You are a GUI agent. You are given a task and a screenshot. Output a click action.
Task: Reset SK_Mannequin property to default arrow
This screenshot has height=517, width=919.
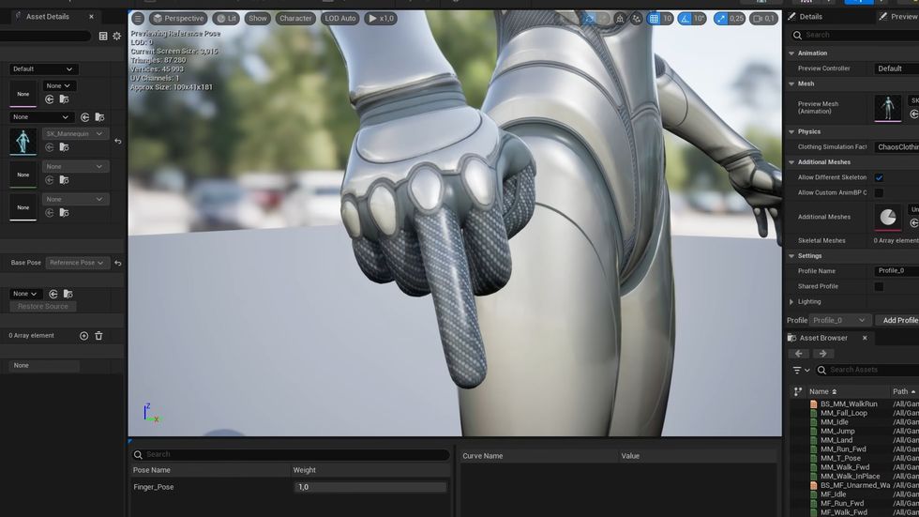tap(118, 142)
